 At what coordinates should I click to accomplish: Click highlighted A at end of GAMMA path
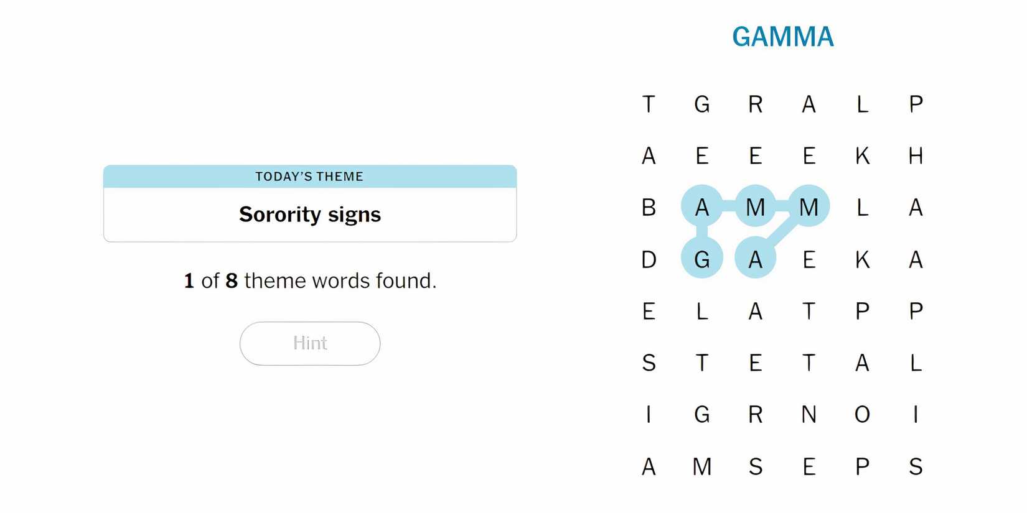point(756,259)
